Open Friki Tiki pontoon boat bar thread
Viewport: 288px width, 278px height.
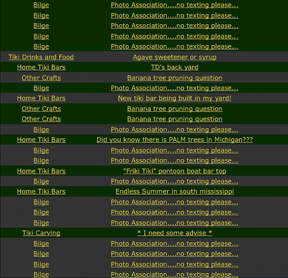[x=175, y=171]
